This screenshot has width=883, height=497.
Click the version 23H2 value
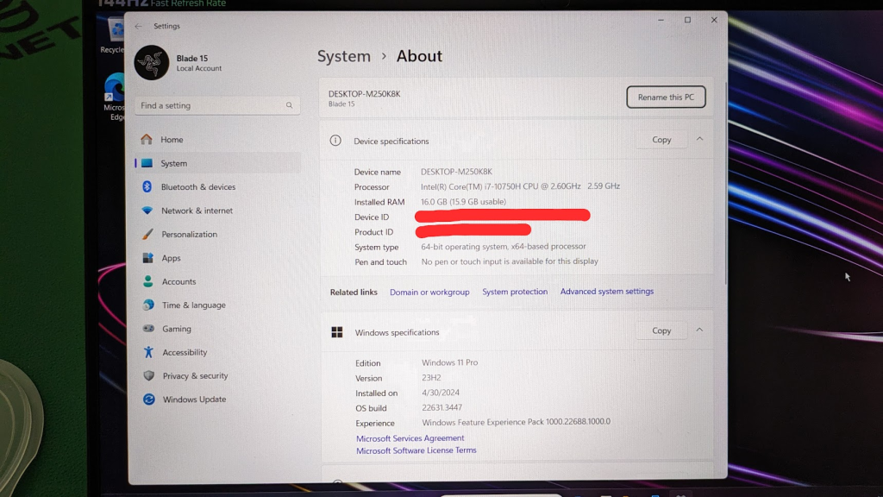tap(431, 378)
